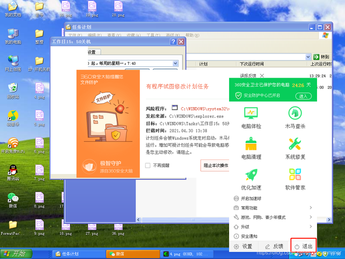Select 28.png file on desktop
Viewport: 345px width, 259px height.
pos(118,9)
